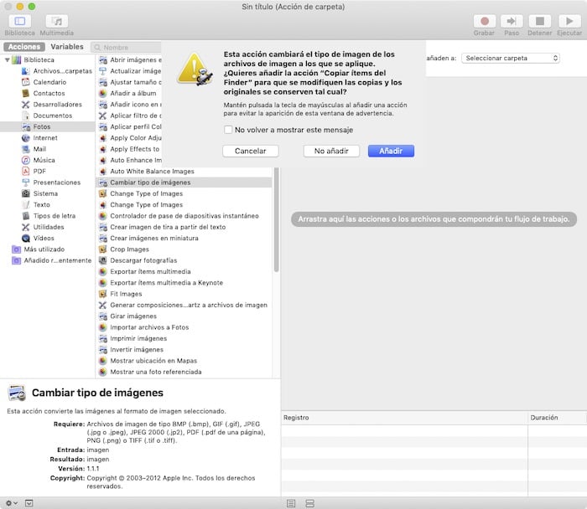Click the Paso step icon
The height and width of the screenshot is (509, 587).
pos(512,20)
